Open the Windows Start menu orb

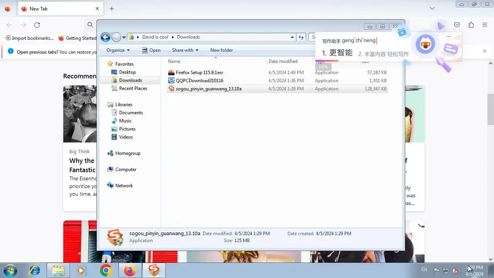[10, 270]
